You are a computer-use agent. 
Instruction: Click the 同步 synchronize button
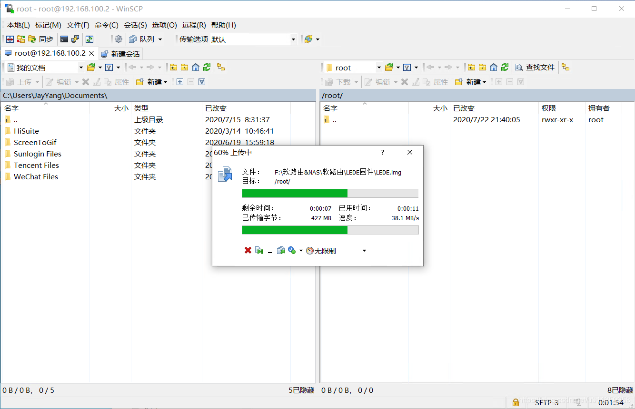click(x=41, y=39)
